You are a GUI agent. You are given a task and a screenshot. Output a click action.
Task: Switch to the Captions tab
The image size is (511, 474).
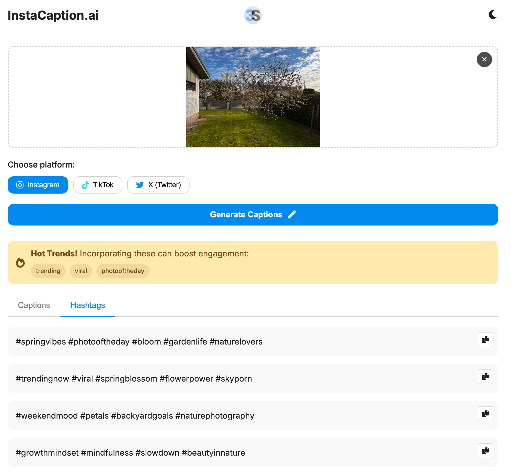click(x=34, y=305)
